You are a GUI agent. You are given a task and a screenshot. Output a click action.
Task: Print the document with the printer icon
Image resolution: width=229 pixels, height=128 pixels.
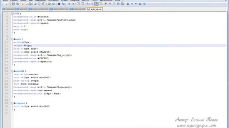30,4
